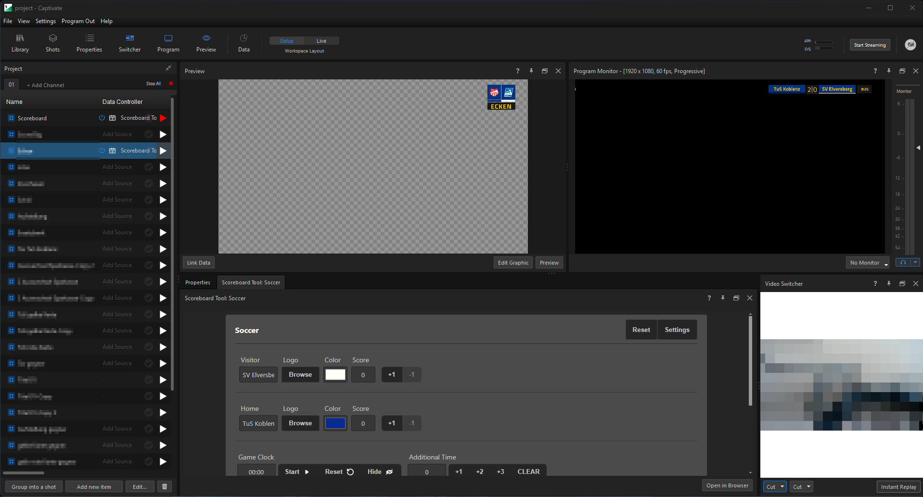Click the Link Data button

point(199,263)
